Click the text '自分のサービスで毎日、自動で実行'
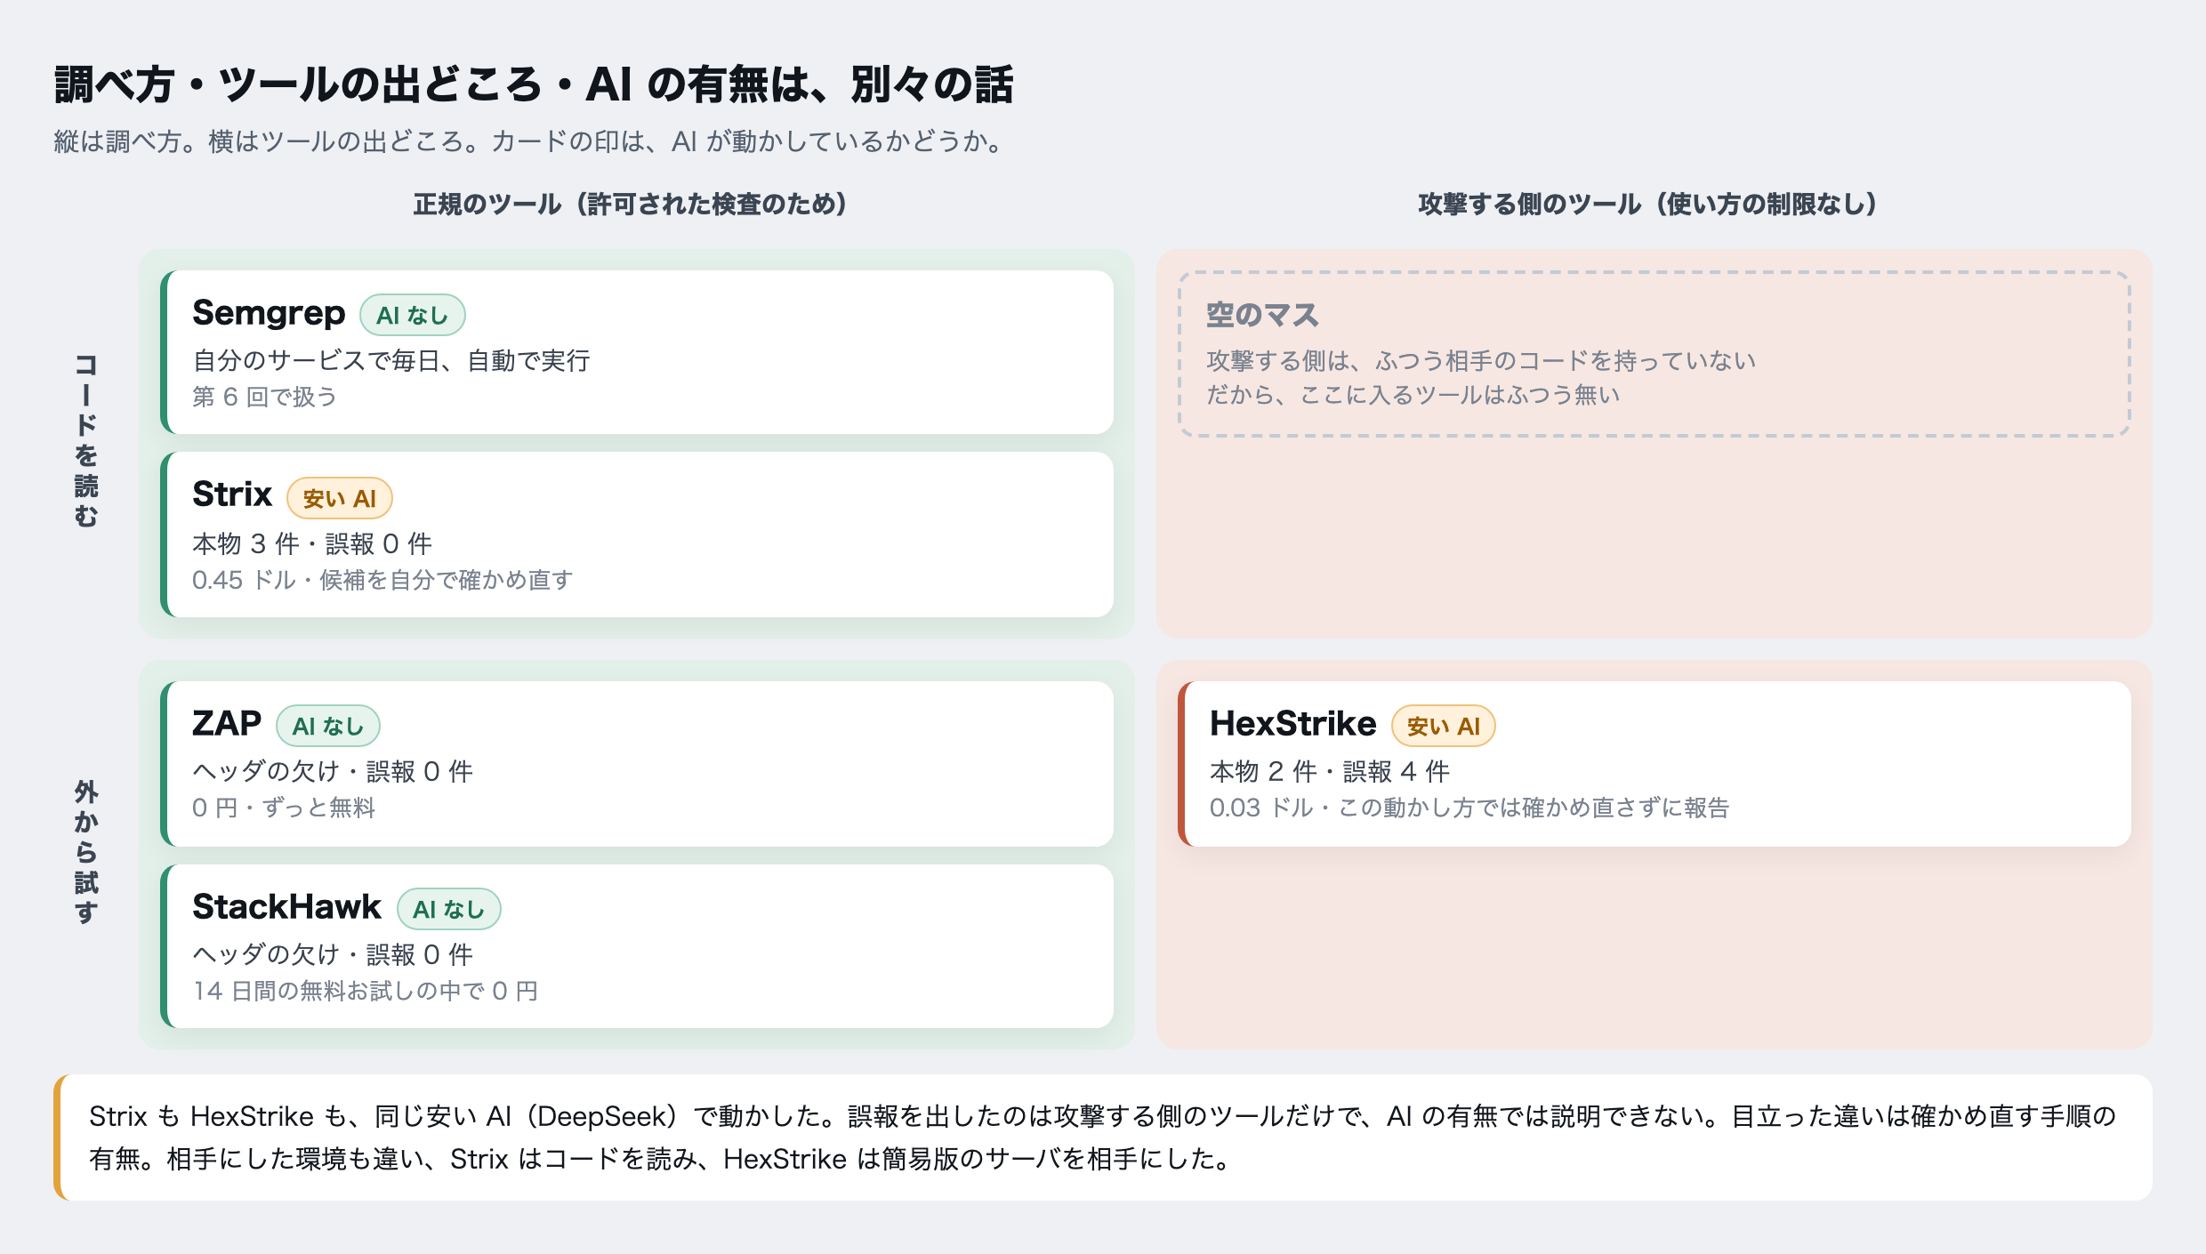 391,361
